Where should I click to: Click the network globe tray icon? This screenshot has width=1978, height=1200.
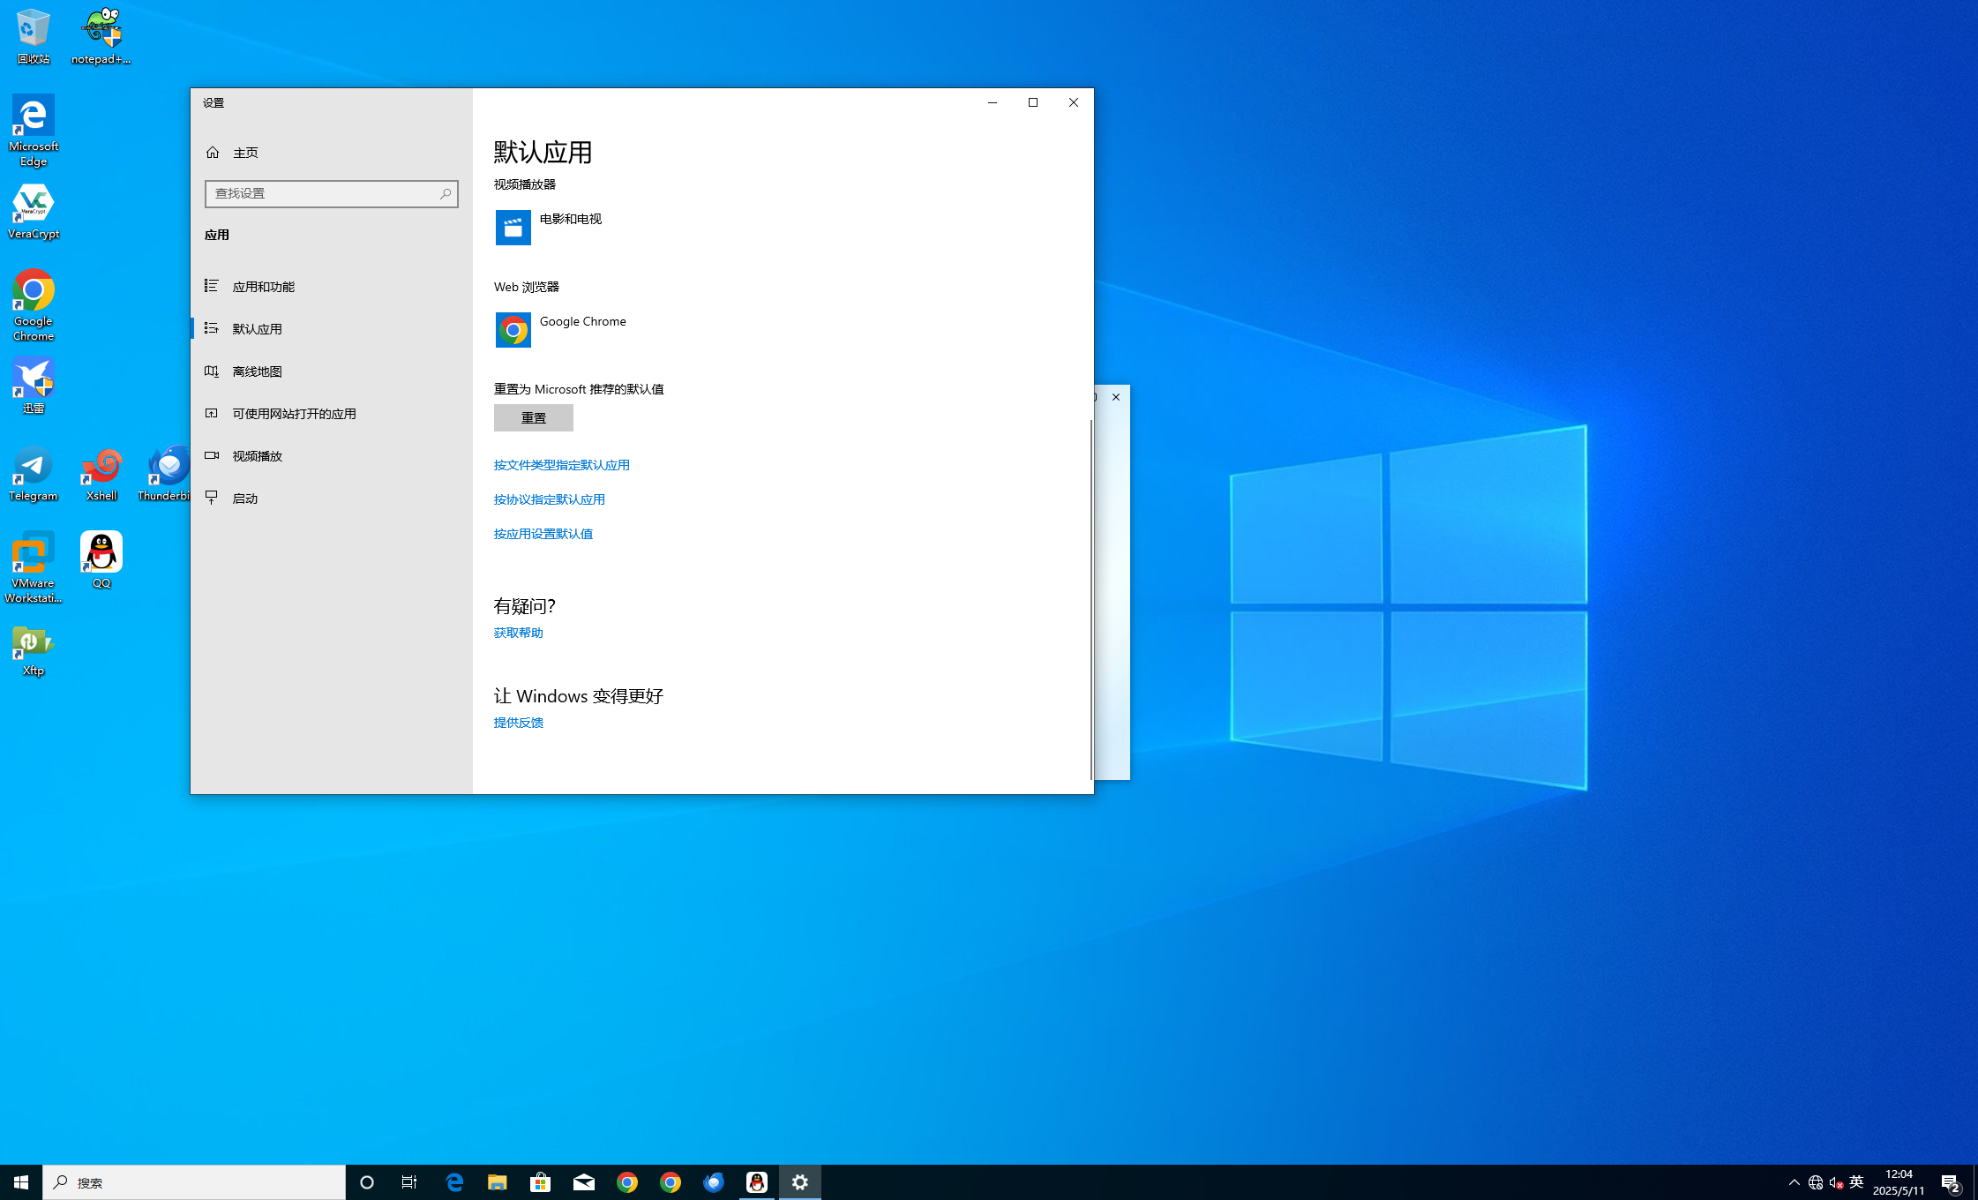point(1816,1182)
